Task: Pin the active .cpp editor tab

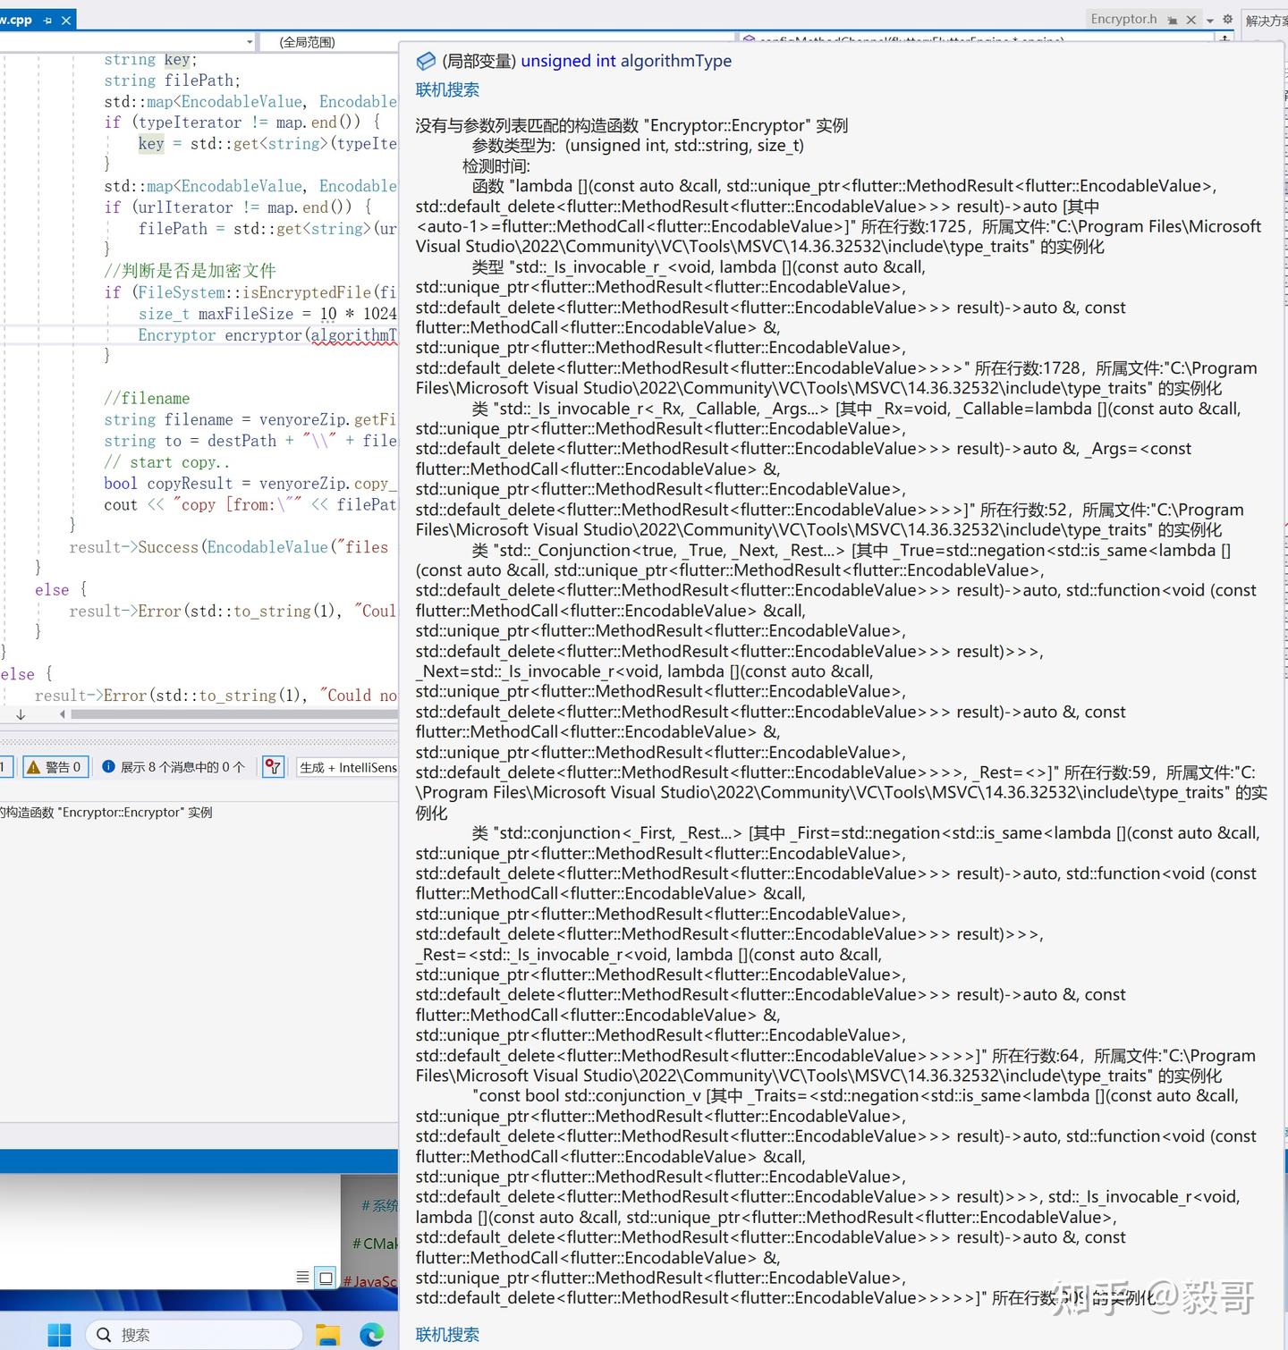Action: pos(47,20)
